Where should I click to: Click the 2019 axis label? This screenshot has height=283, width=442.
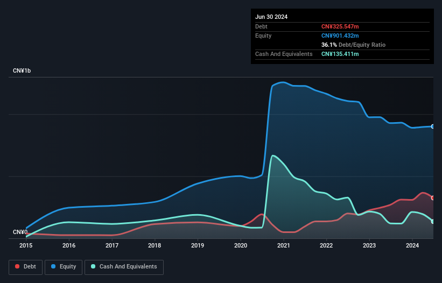[198, 245]
